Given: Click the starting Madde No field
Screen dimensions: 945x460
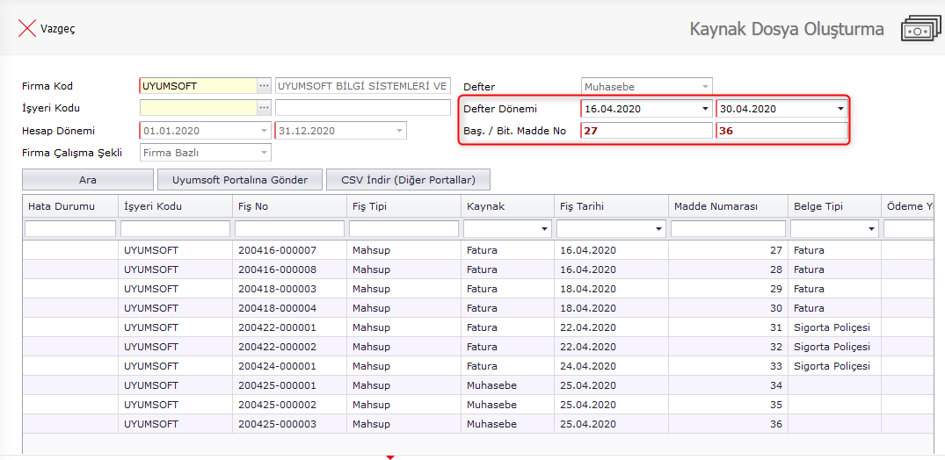Looking at the screenshot, I should [646, 131].
